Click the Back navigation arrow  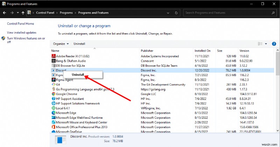coord(5,13)
